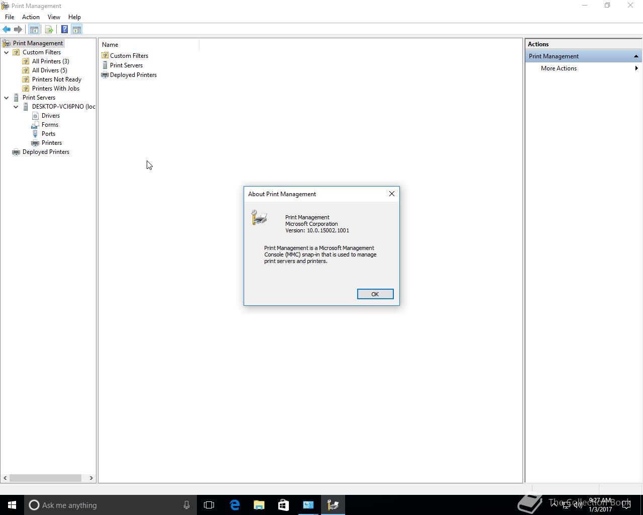Image resolution: width=643 pixels, height=515 pixels.
Task: Open the Action Center notifications icon
Action: pos(626,505)
